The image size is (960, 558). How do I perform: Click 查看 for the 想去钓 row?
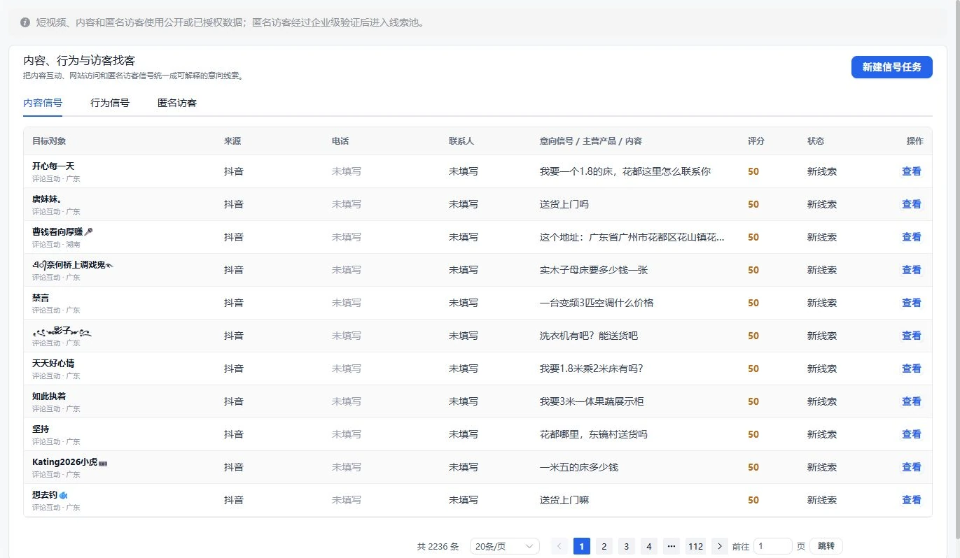pyautogui.click(x=911, y=500)
